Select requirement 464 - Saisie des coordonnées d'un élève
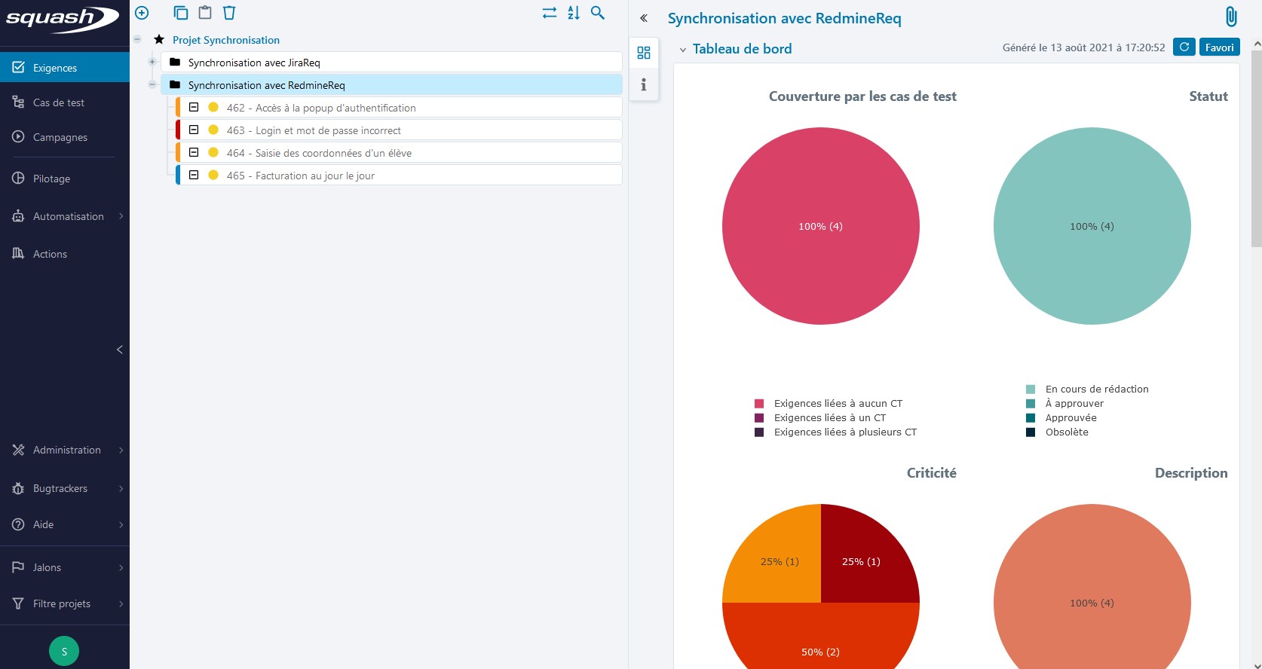The height and width of the screenshot is (669, 1262). (x=399, y=152)
